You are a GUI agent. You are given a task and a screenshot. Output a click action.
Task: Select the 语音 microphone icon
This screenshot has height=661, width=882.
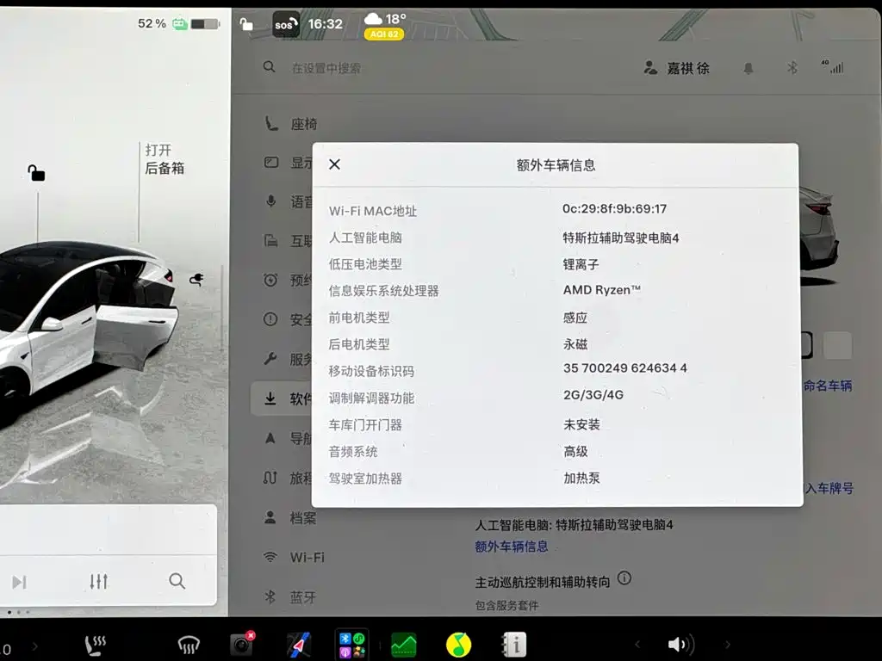[x=270, y=201]
